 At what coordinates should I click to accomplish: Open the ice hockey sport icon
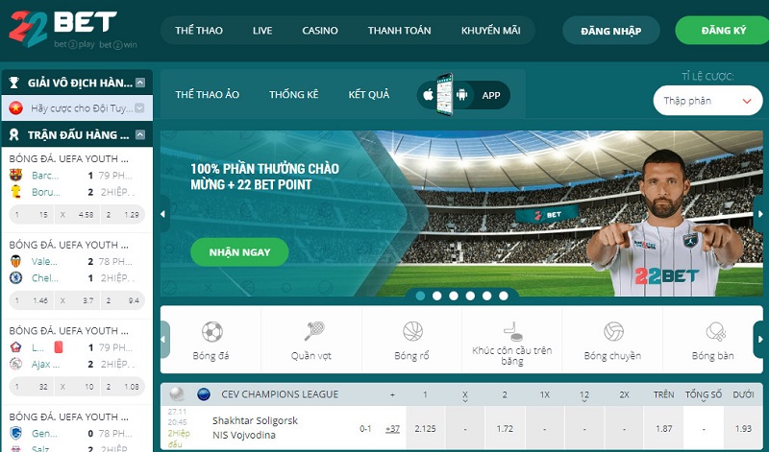point(512,331)
